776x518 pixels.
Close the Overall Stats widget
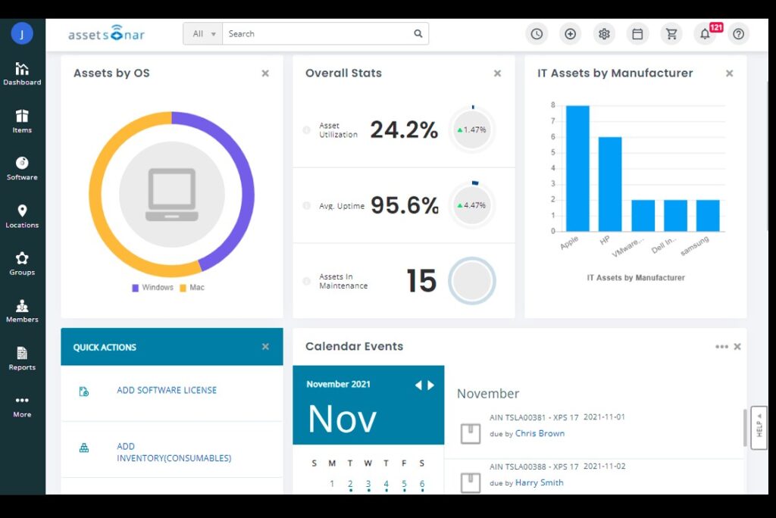pos(497,73)
